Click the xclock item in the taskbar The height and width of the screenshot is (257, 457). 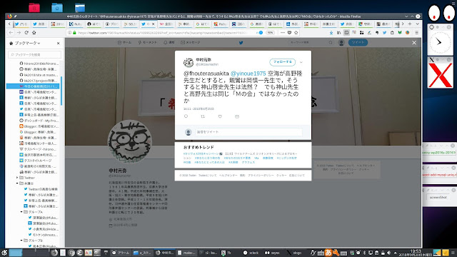point(251,253)
